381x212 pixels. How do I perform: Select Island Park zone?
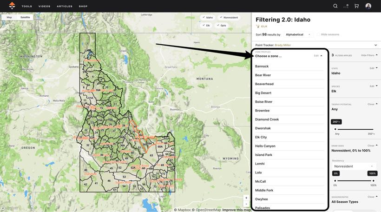coord(289,155)
